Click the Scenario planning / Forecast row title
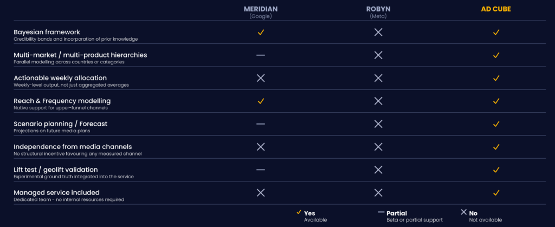 coord(61,124)
